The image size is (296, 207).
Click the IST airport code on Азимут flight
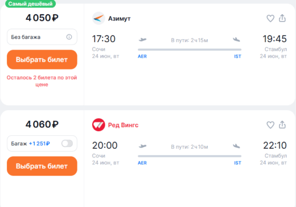[x=237, y=56]
